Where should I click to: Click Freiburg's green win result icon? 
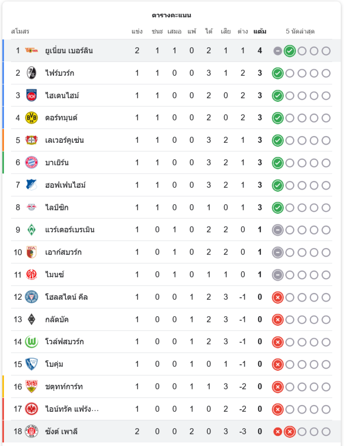pyautogui.click(x=278, y=73)
